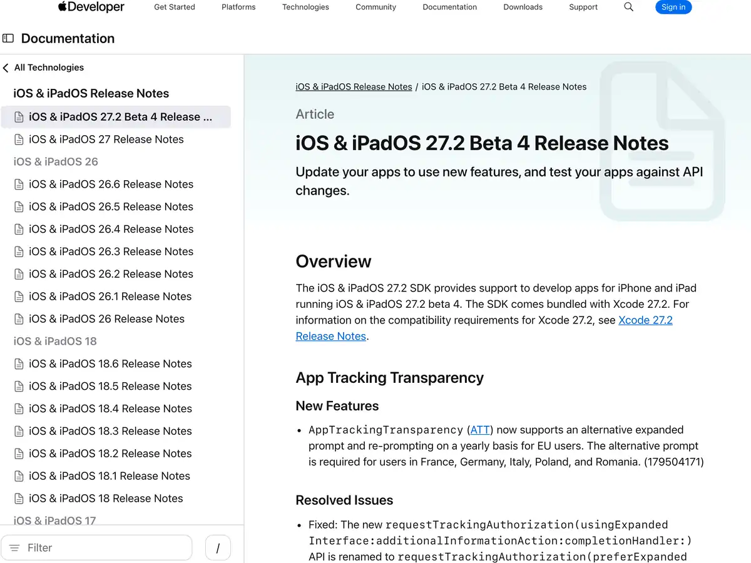
Task: Click the Documentation page title
Action: (68, 39)
